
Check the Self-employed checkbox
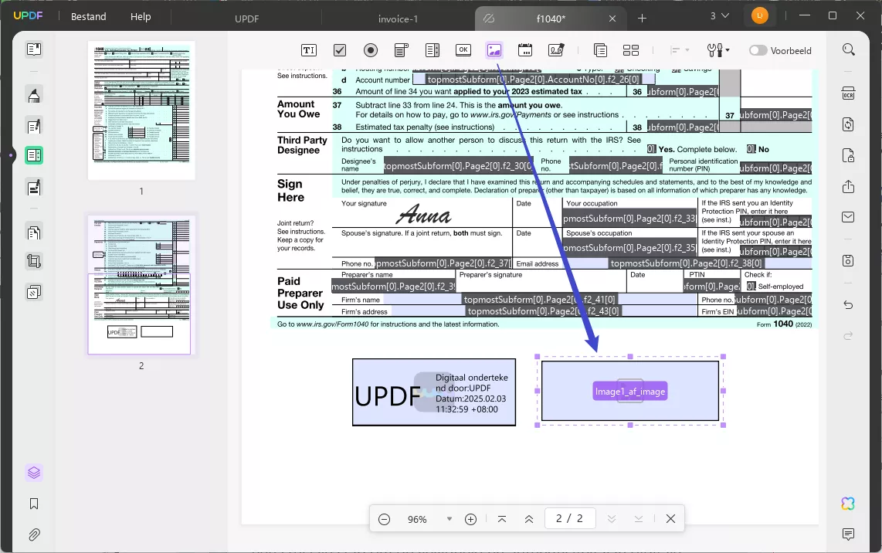(x=751, y=287)
